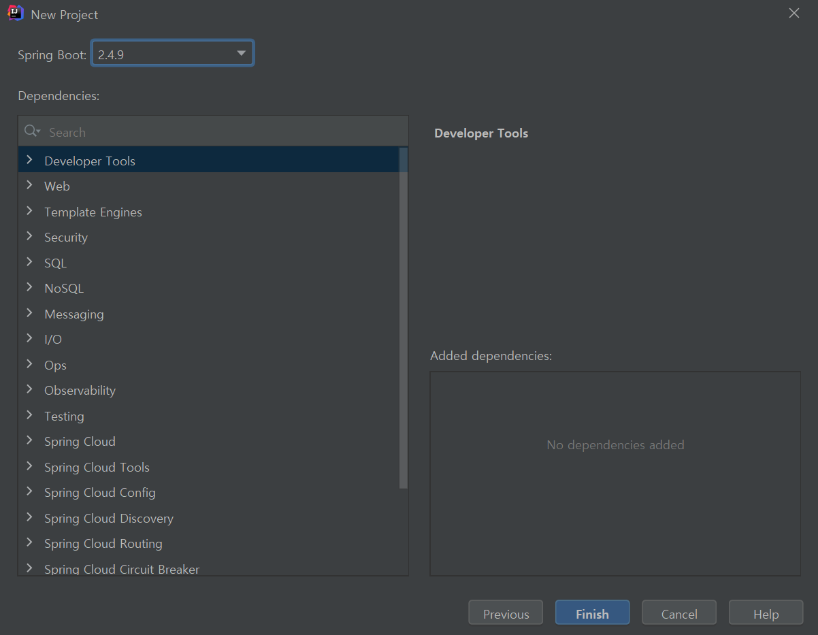This screenshot has width=818, height=635.
Task: Expand the Security category chevron
Action: pos(29,236)
